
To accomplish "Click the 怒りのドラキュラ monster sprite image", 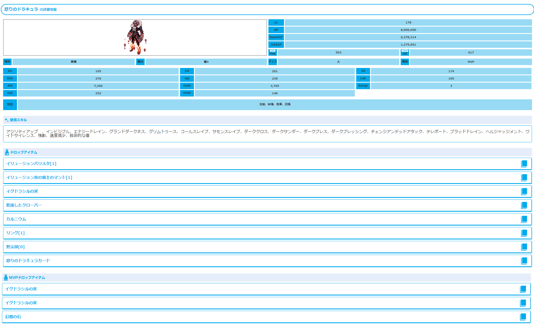I will (x=135, y=37).
